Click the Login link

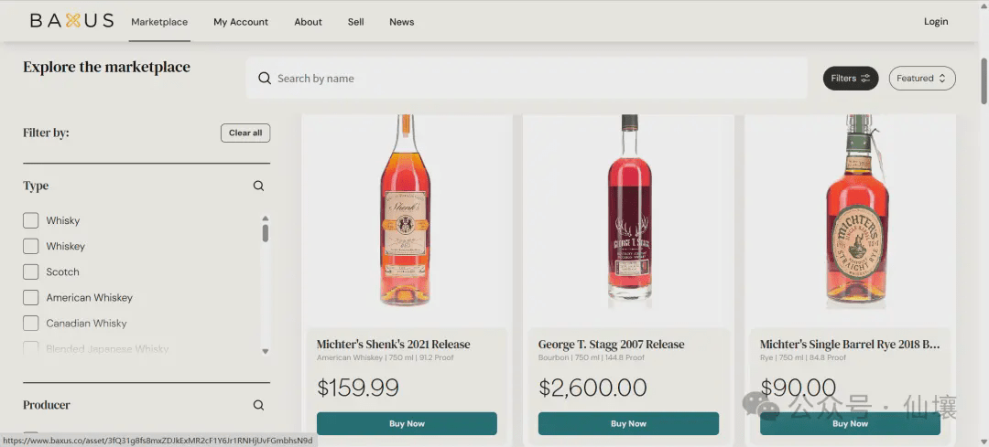pyautogui.click(x=936, y=22)
